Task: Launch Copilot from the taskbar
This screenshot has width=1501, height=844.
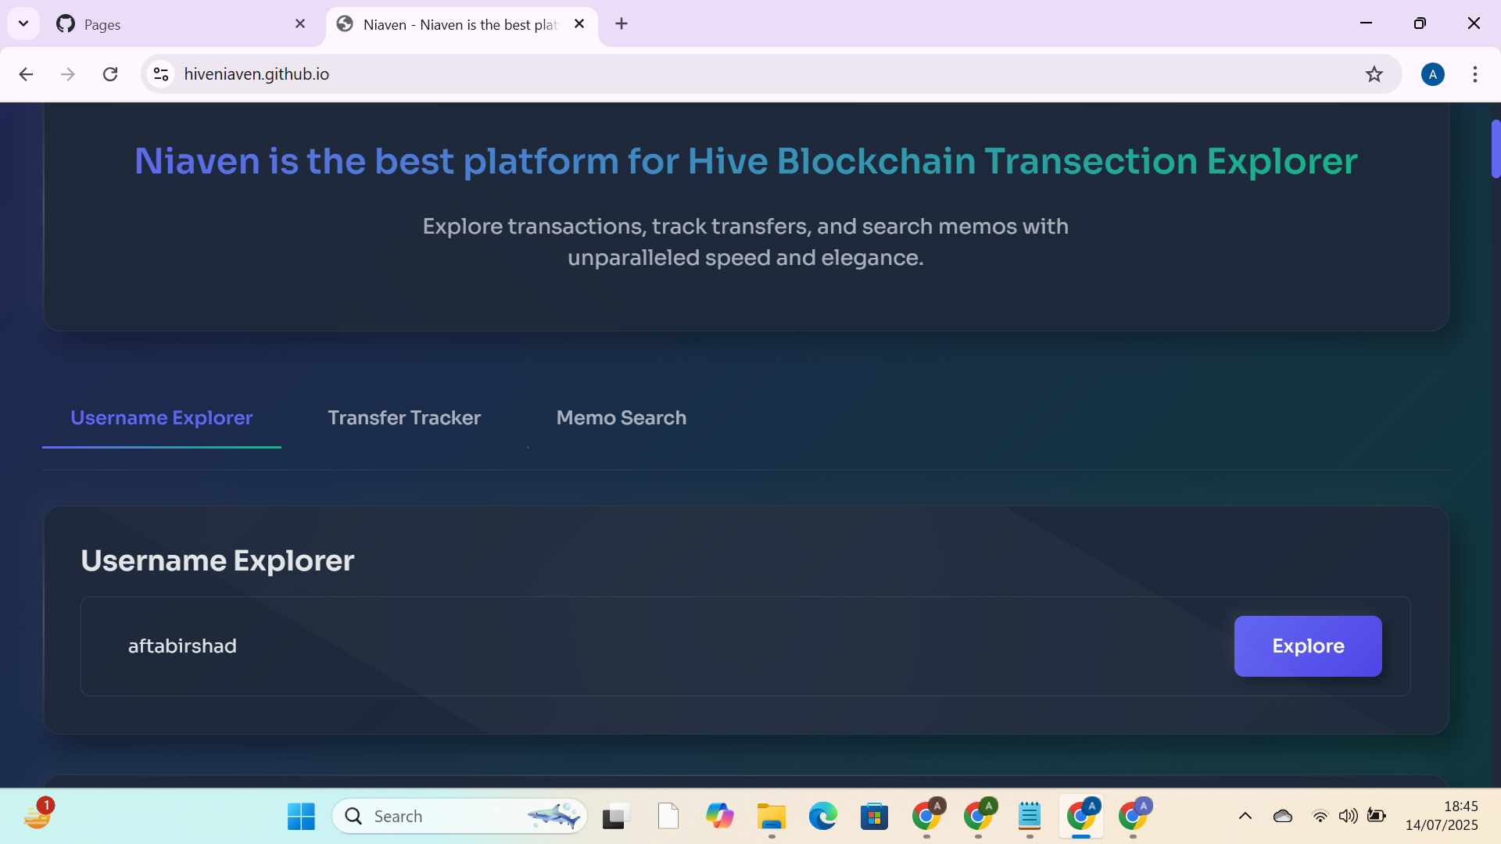Action: tap(720, 817)
